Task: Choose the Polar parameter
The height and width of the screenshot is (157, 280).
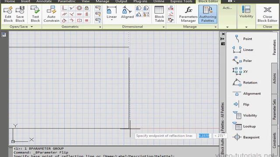Action: click(242, 61)
